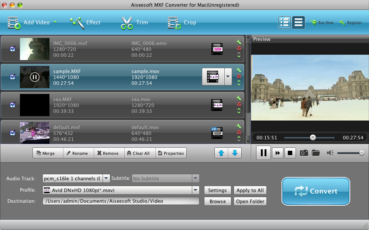Click the move up blue arrow

point(221,153)
